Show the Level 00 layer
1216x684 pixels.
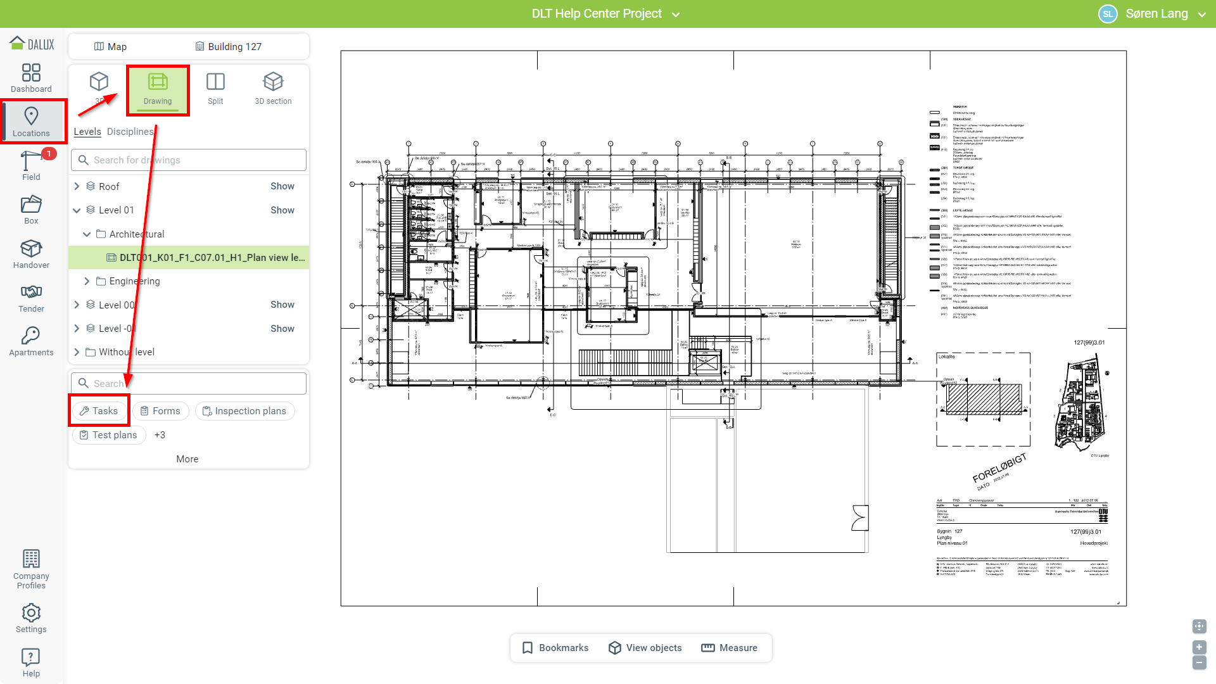point(282,305)
